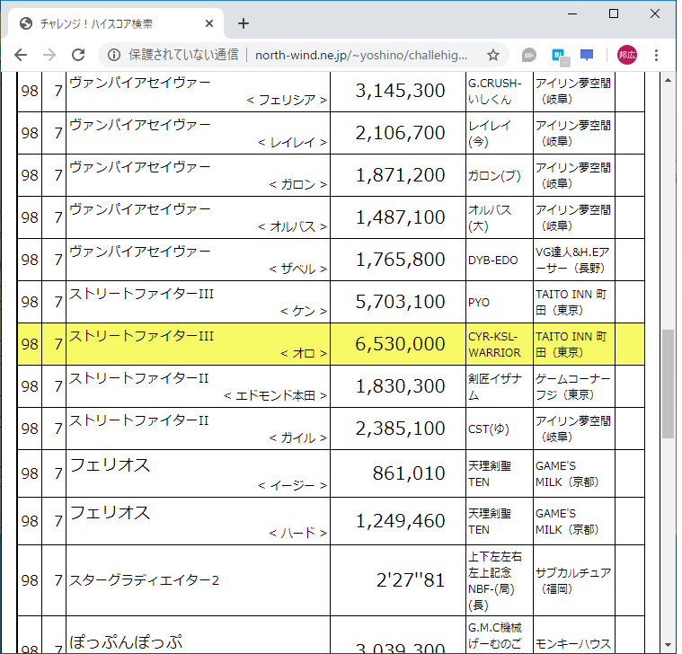Click 天理剣聖TEN in the ハード row

tap(490, 521)
